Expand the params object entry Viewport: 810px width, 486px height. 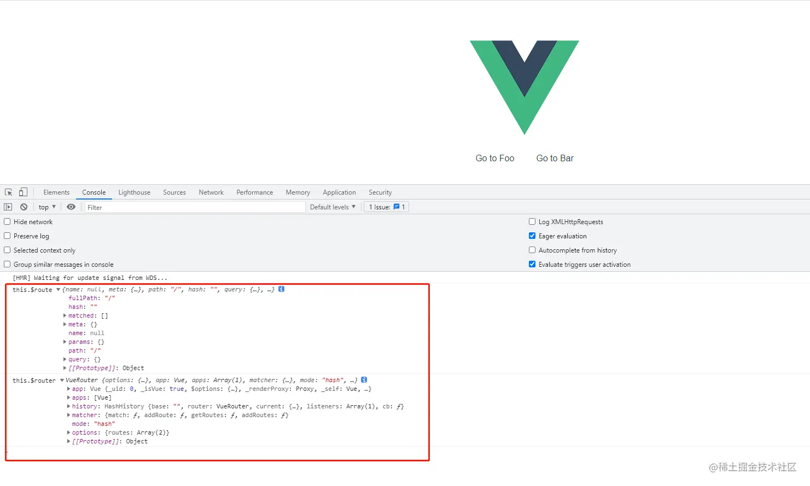point(65,342)
